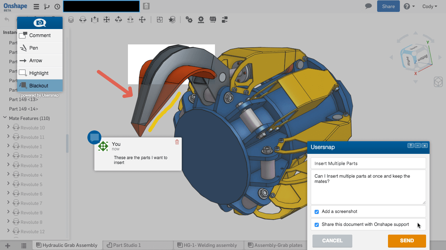Screen dimensions: 446x250
Task: Click the screenshot camera icon above the annotation menu
Action: point(39,22)
